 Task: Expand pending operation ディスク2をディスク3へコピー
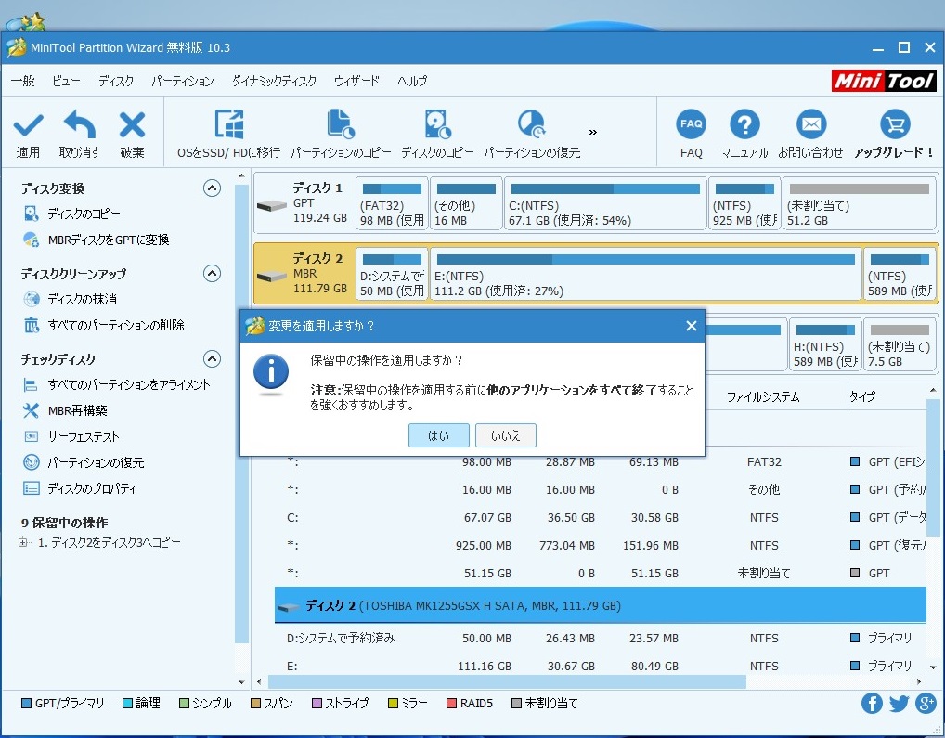point(23,543)
